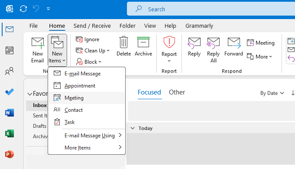Viewport: 295px width, 169px height.
Task: Choose Contact from New Items menu
Action: coord(87,110)
